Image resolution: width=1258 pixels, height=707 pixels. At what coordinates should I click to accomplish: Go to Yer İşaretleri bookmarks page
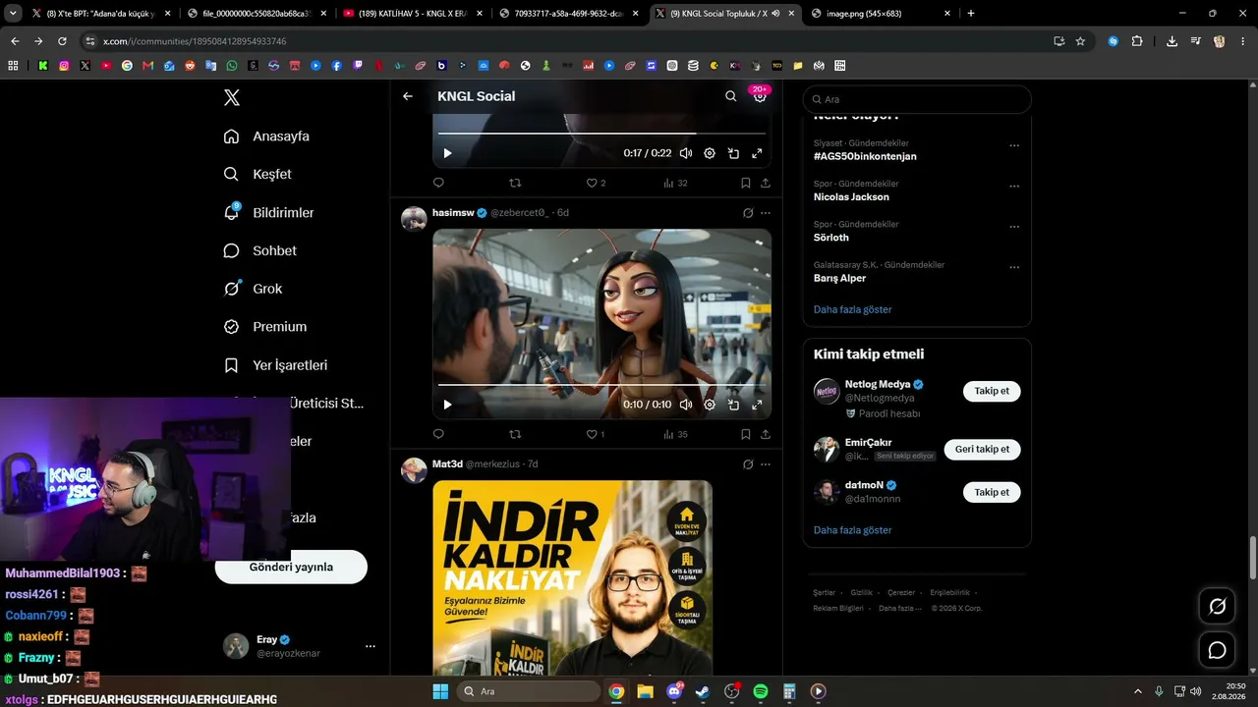275,365
